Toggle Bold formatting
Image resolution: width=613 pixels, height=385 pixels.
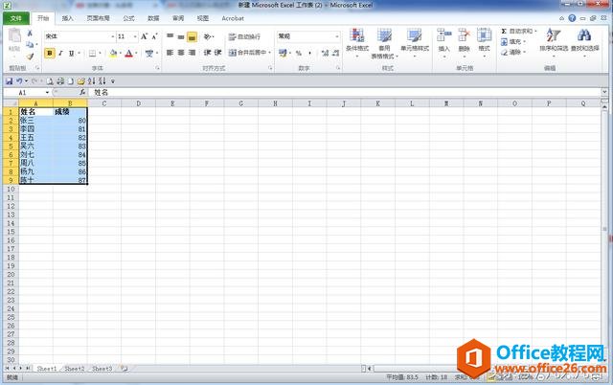[50, 53]
